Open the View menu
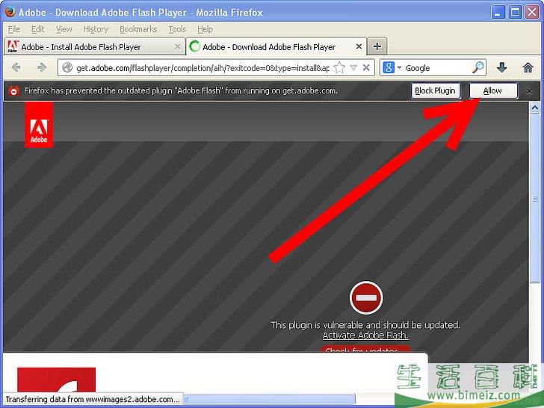 coord(64,29)
